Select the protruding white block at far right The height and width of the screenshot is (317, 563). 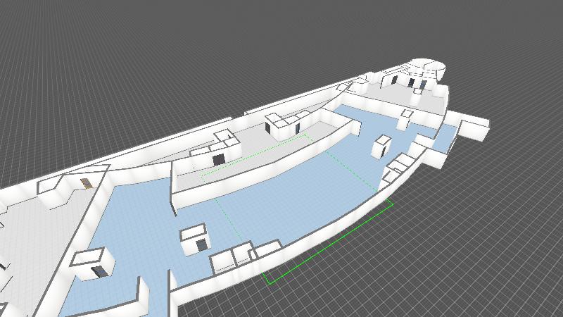pyautogui.click(x=472, y=129)
